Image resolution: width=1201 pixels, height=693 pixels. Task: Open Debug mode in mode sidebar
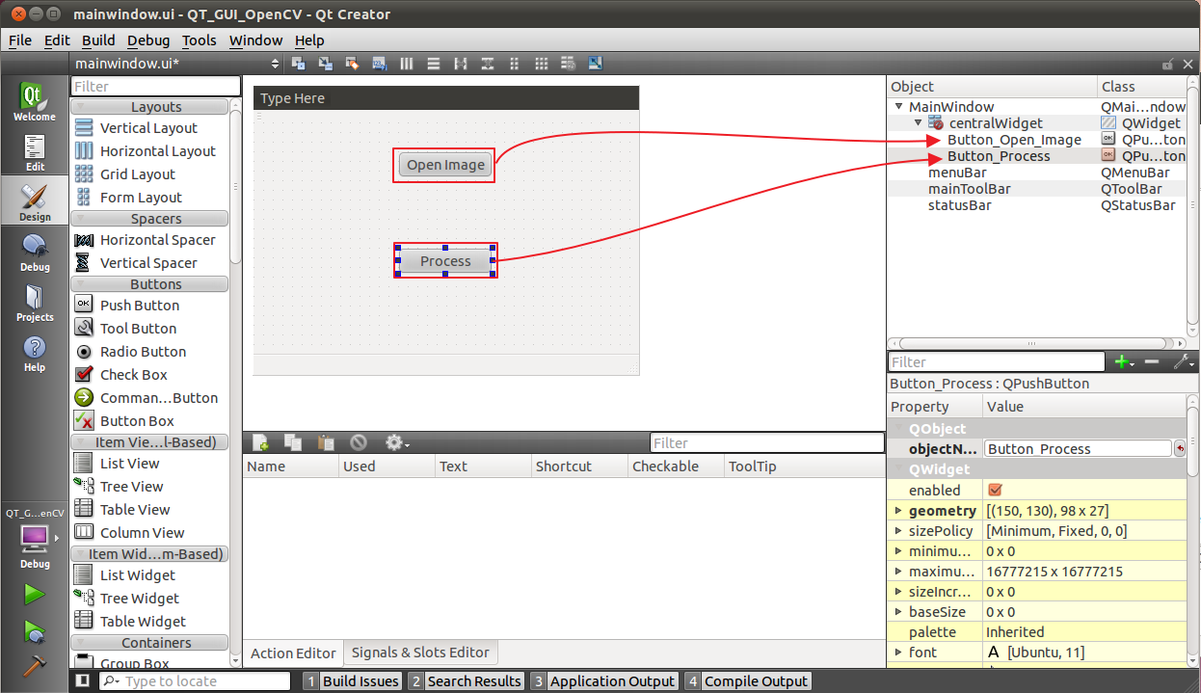tap(35, 253)
